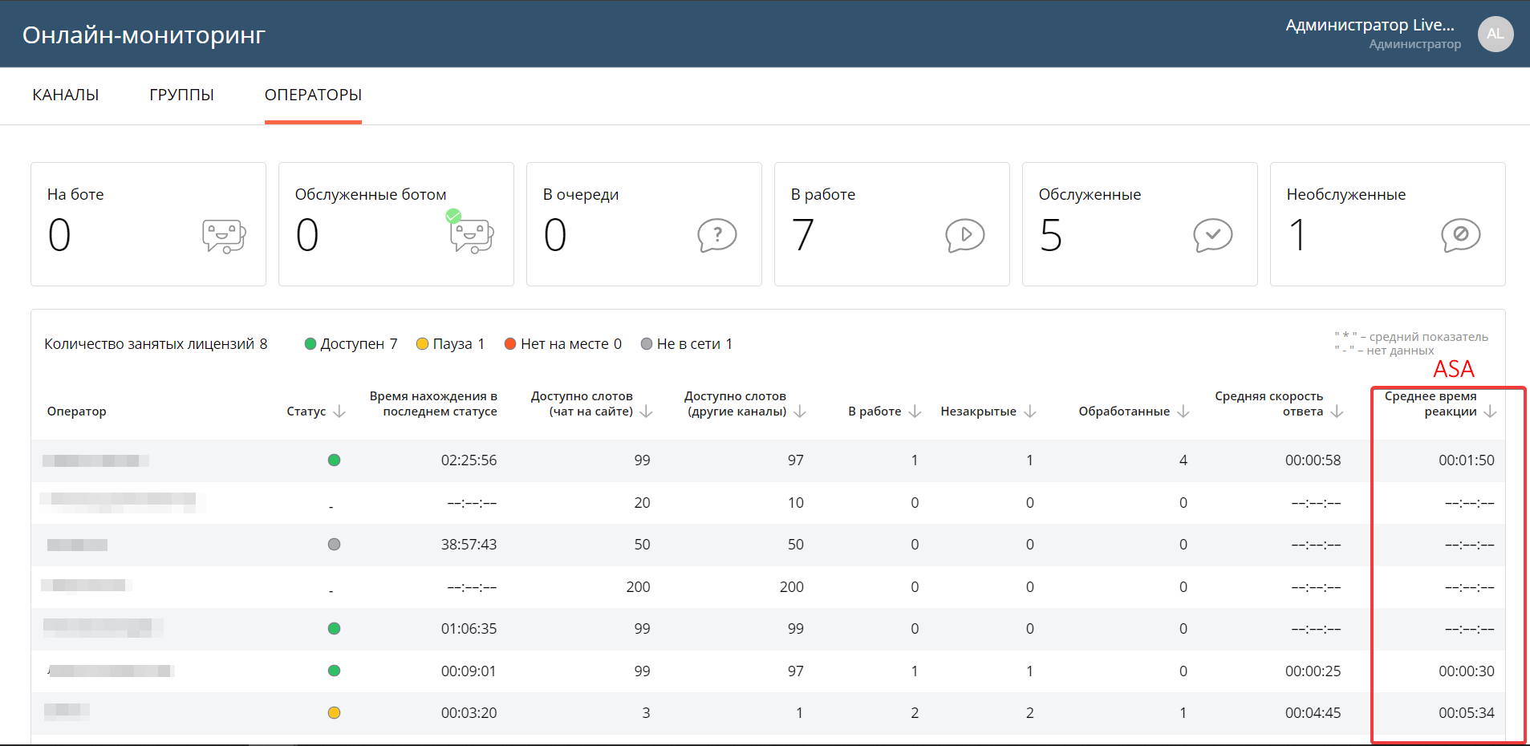Click time value 01:06:35
This screenshot has width=1530, height=746.
[x=469, y=629]
